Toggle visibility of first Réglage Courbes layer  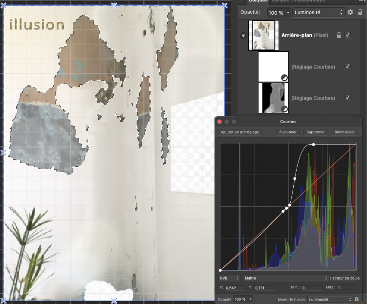pyautogui.click(x=347, y=66)
